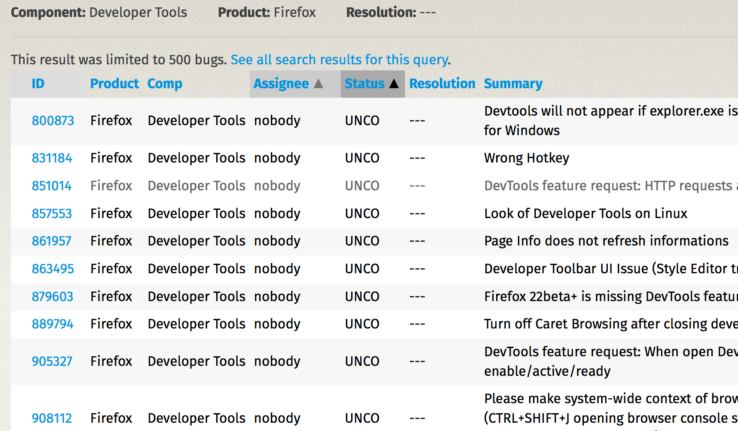Viewport: 738px width, 431px height.
Task: Click 'UNCO' status in bug 800873 row
Action: pyautogui.click(x=362, y=121)
